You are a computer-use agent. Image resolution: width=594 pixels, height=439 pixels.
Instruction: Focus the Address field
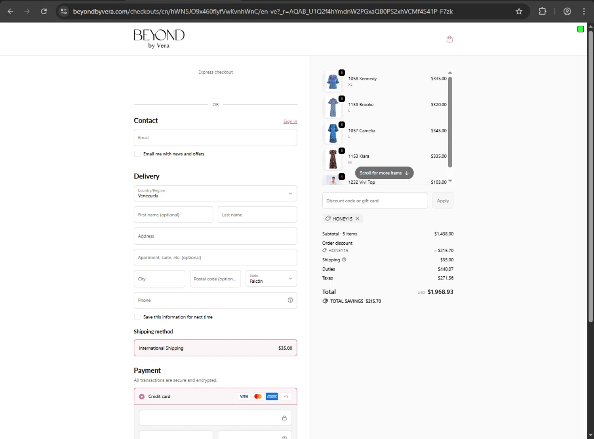point(215,236)
